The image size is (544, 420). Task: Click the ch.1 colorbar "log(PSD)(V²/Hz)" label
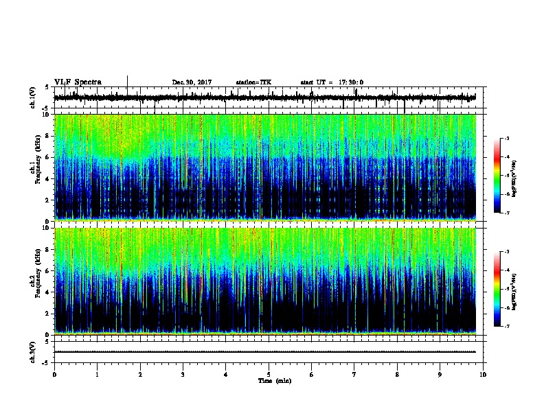pyautogui.click(x=514, y=179)
